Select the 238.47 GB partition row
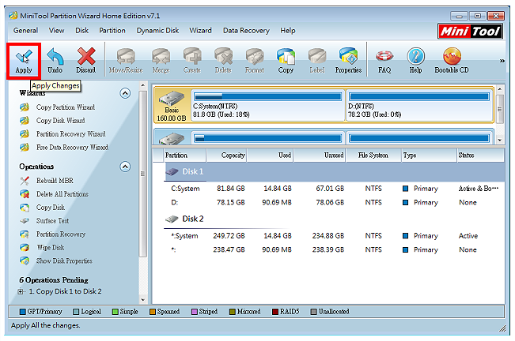515x341 pixels. [x=335, y=249]
